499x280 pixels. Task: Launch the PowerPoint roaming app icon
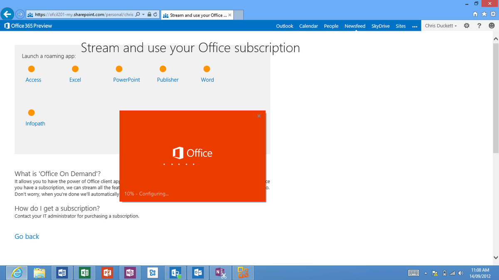[x=119, y=69]
